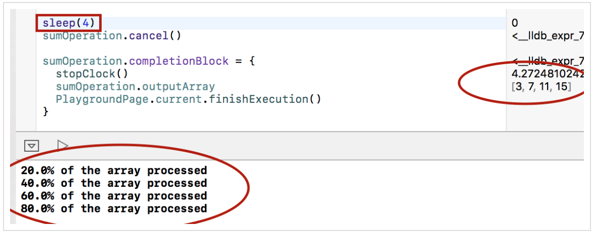Click the finishExecution() line
This screenshot has width=598, height=234.
(188, 99)
